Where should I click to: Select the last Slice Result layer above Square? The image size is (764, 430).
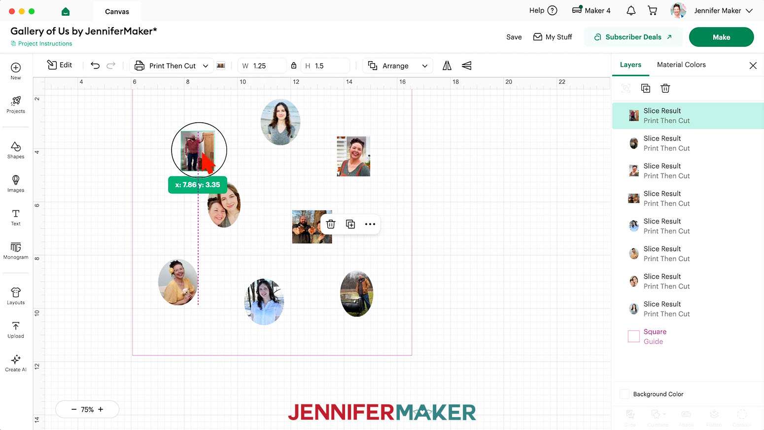[x=688, y=309]
